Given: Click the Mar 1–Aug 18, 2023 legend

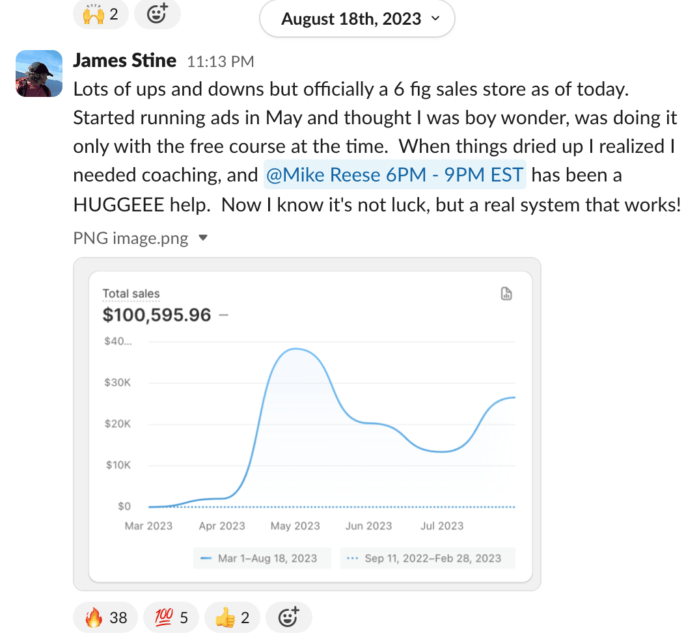Looking at the screenshot, I should pos(261,558).
